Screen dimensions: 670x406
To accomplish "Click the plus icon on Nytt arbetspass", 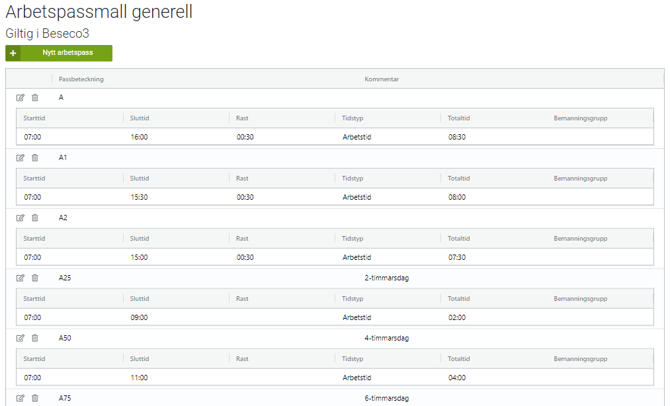I will click(x=13, y=54).
